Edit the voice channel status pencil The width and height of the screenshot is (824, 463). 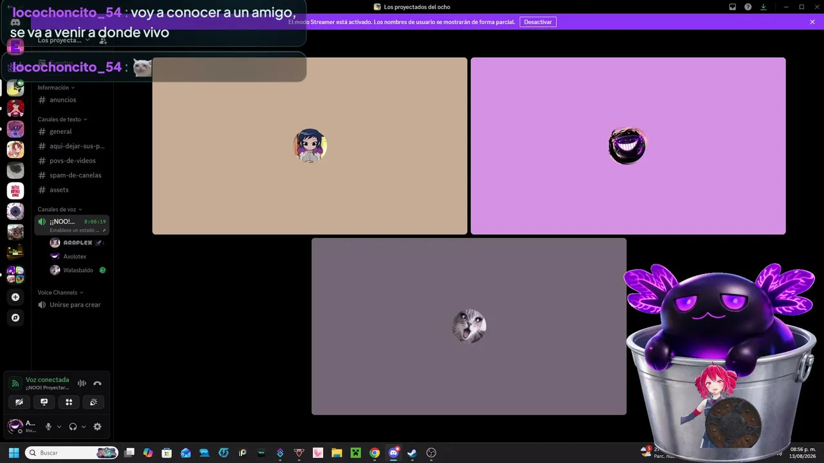[x=104, y=230]
